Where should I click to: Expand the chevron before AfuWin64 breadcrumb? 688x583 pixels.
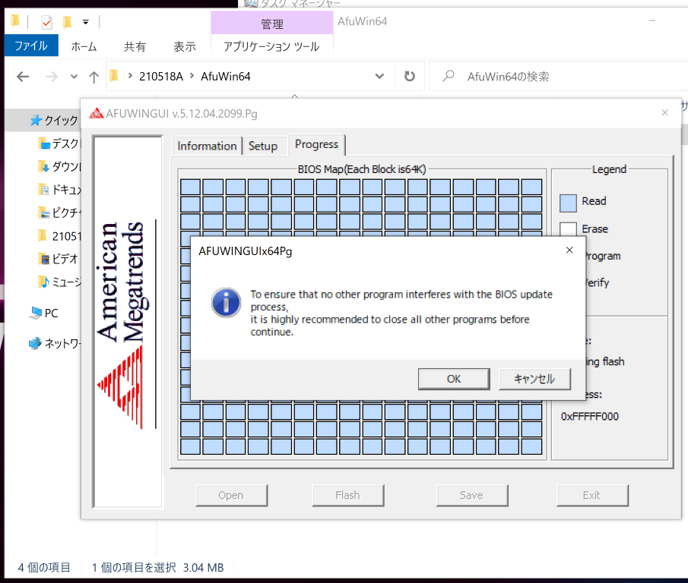[x=192, y=76]
